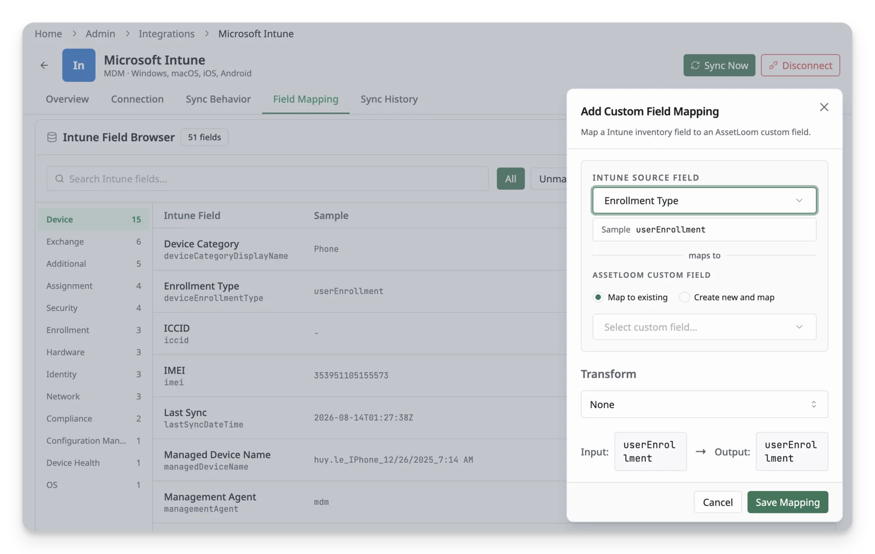Open the Sync History tab
875x554 pixels.
coord(389,99)
